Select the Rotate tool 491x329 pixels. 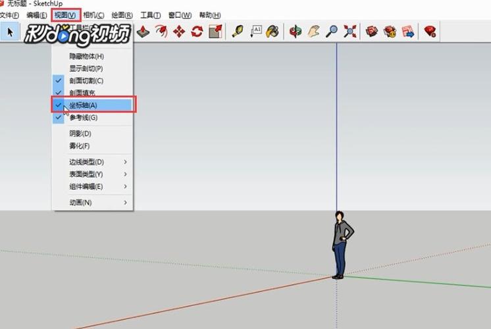coord(197,32)
